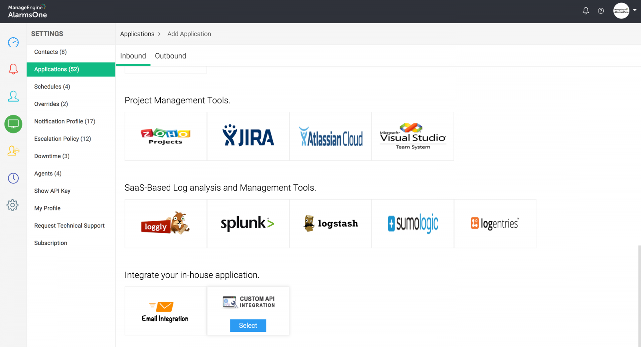Select the Atlassian Cloud integration tile
The width and height of the screenshot is (641, 347).
click(x=331, y=136)
